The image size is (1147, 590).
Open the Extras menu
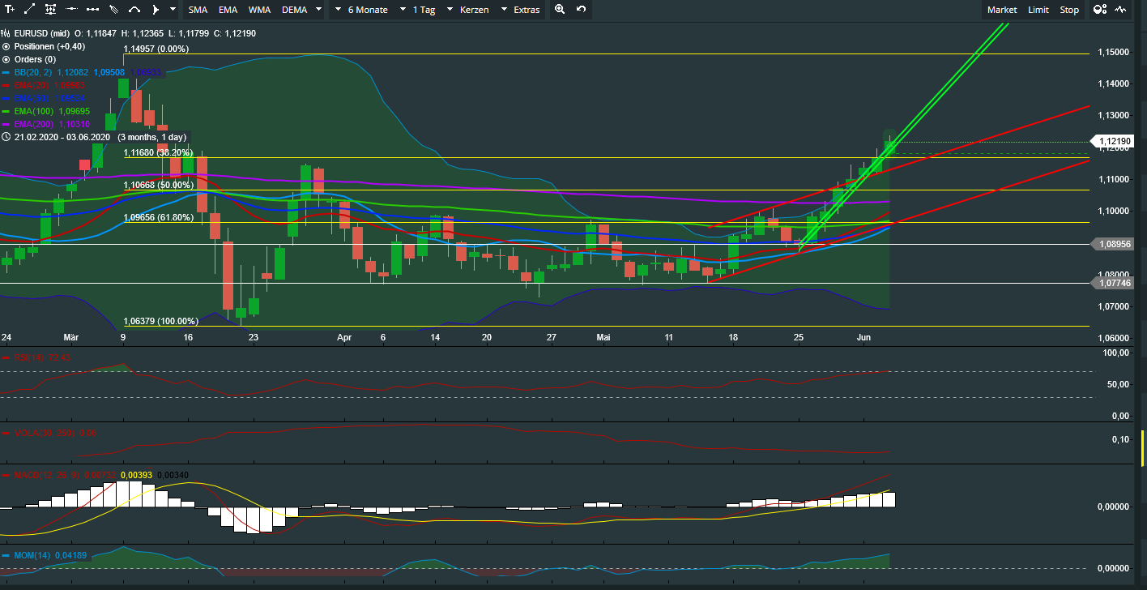[520, 10]
